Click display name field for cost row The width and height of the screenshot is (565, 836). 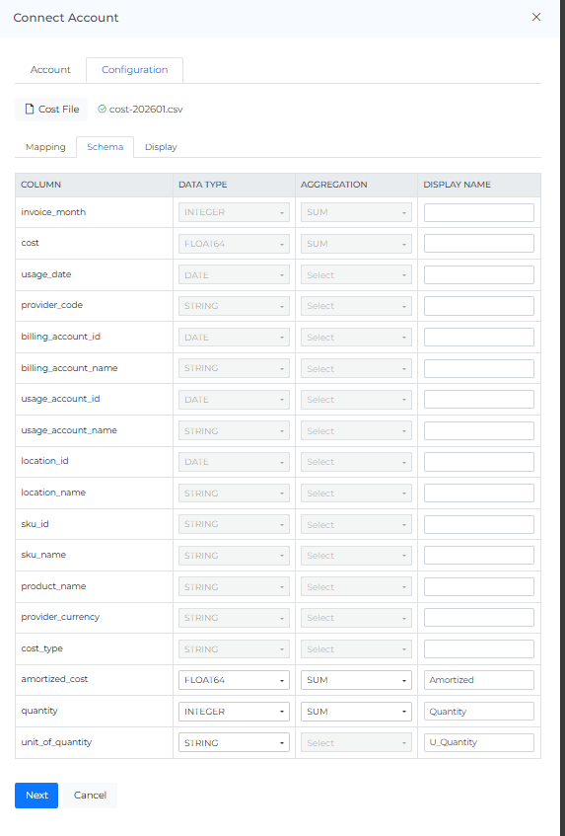479,243
